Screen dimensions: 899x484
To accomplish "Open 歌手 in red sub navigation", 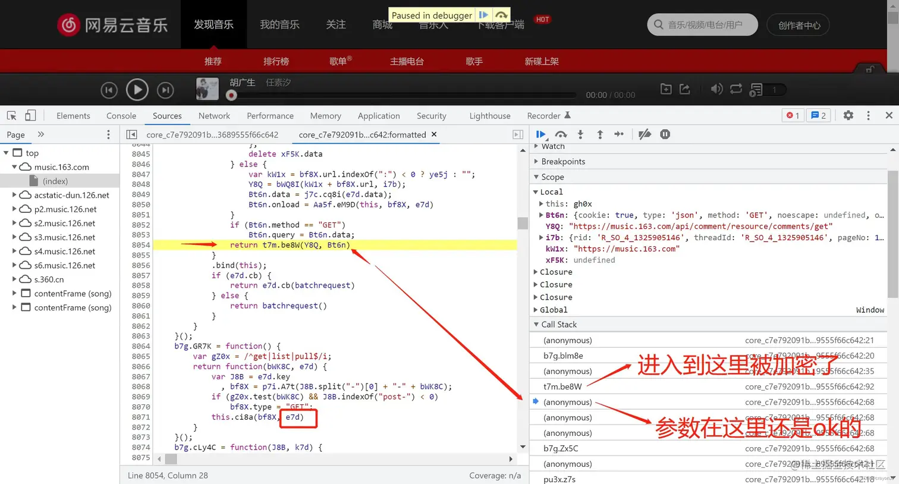I will point(474,61).
